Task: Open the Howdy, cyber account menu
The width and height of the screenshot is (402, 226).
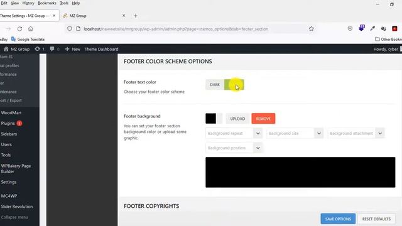Action: pyautogui.click(x=387, y=49)
